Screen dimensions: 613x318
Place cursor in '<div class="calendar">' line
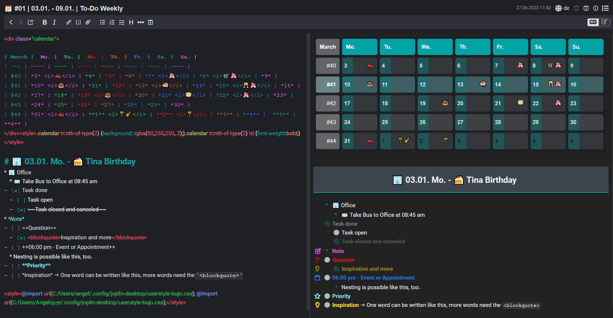click(x=31, y=39)
